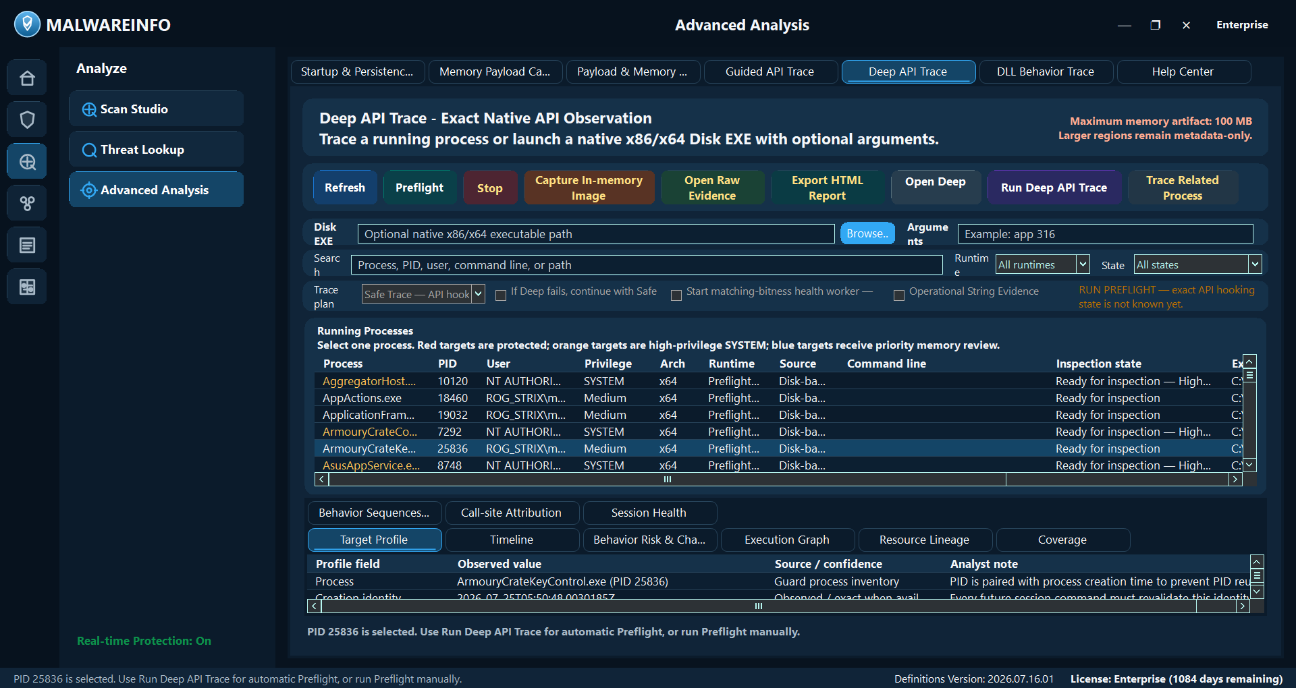The height and width of the screenshot is (688, 1296).
Task: Open Behavior Risk & Cha... sub-tab
Action: click(650, 540)
